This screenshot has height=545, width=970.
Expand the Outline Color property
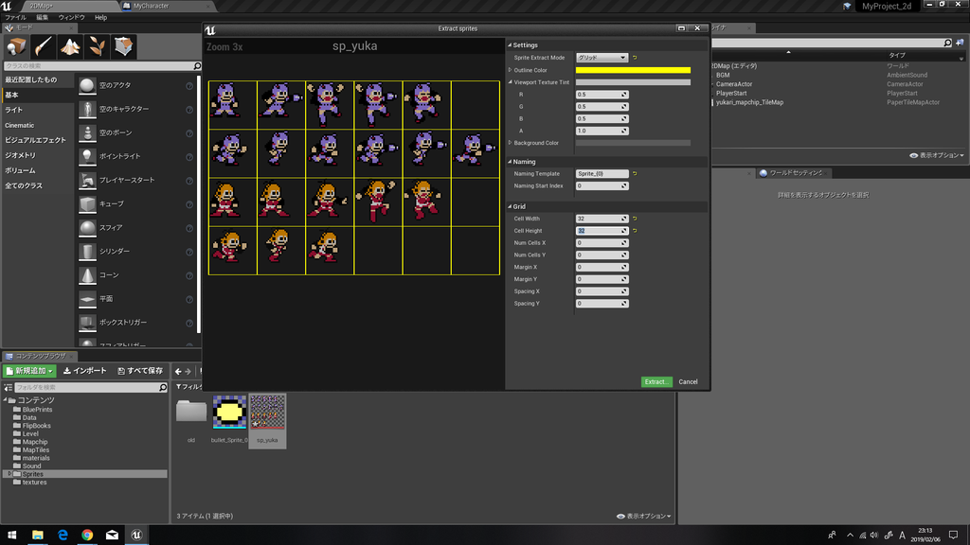pos(510,70)
